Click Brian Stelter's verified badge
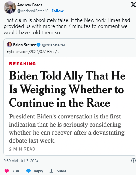Screen dimensions: 136x175 click(x=39, y=45)
